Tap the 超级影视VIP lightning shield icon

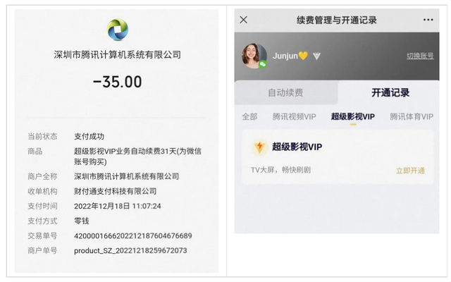(259, 147)
